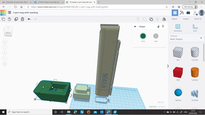Viewport: 205px width, 115px height.
Task: Invite people to collaborate icon
Action: [195, 13]
